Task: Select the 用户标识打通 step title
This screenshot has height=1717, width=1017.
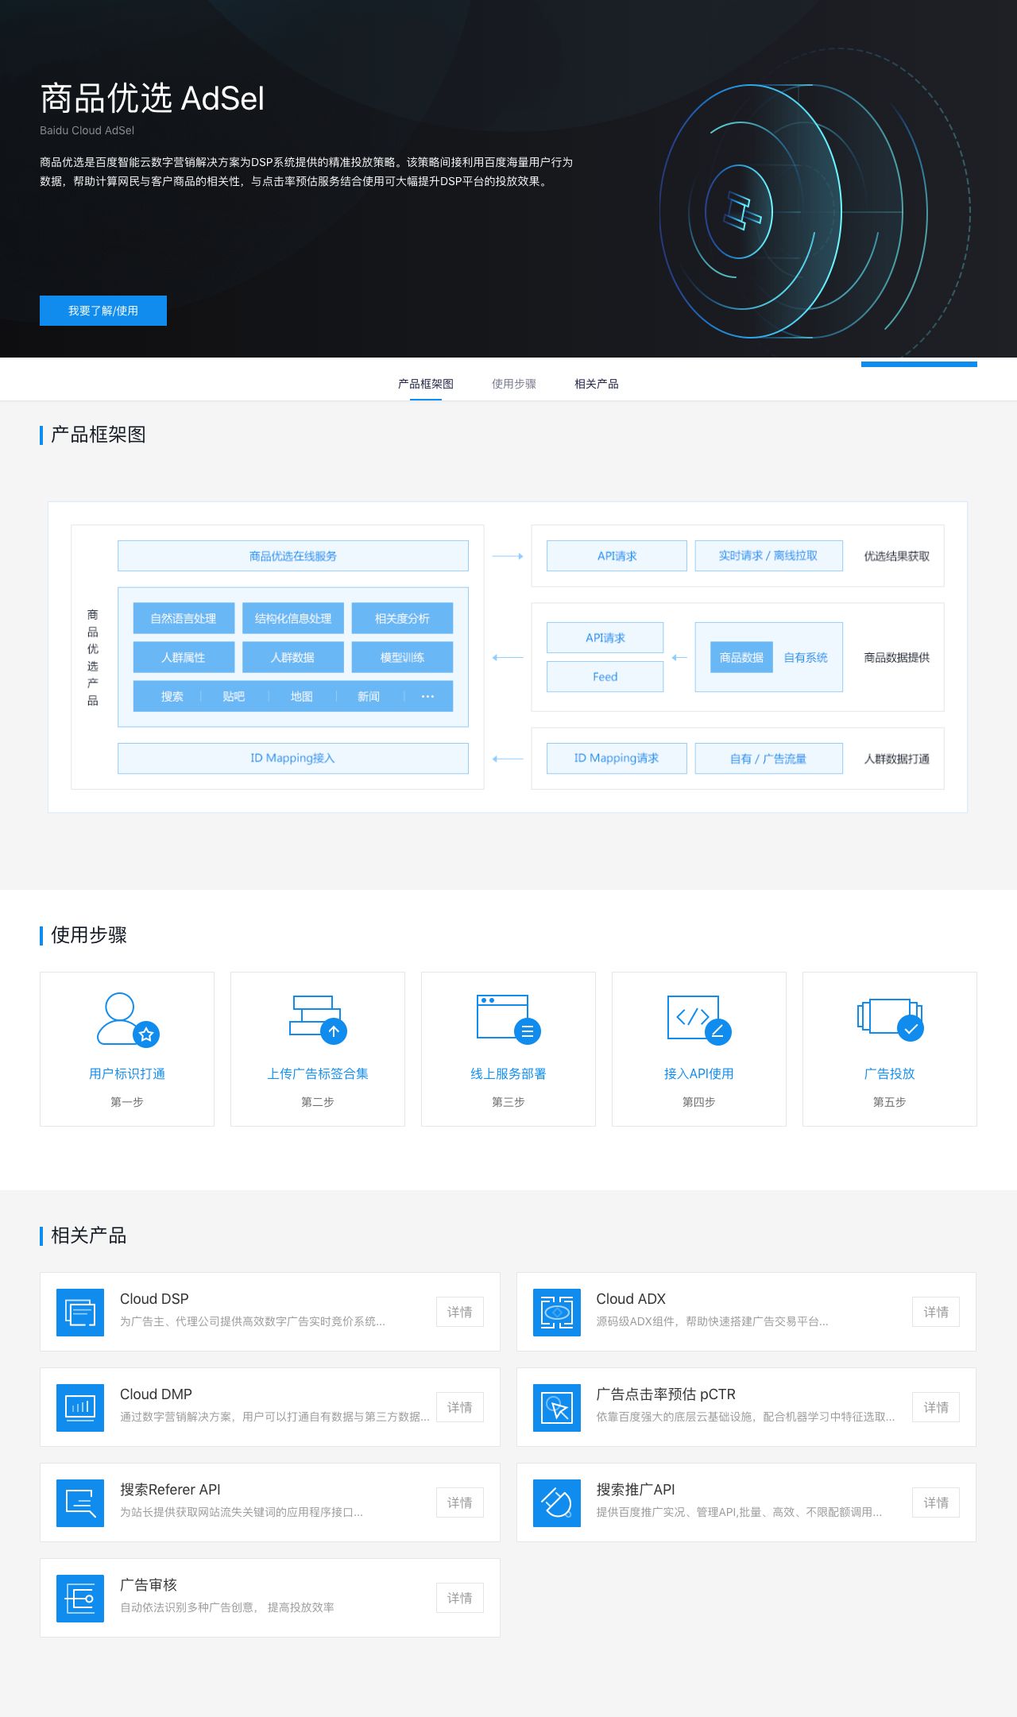Action: pyautogui.click(x=127, y=1073)
